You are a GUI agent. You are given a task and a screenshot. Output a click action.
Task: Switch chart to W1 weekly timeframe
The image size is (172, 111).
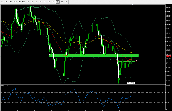(62, 2)
